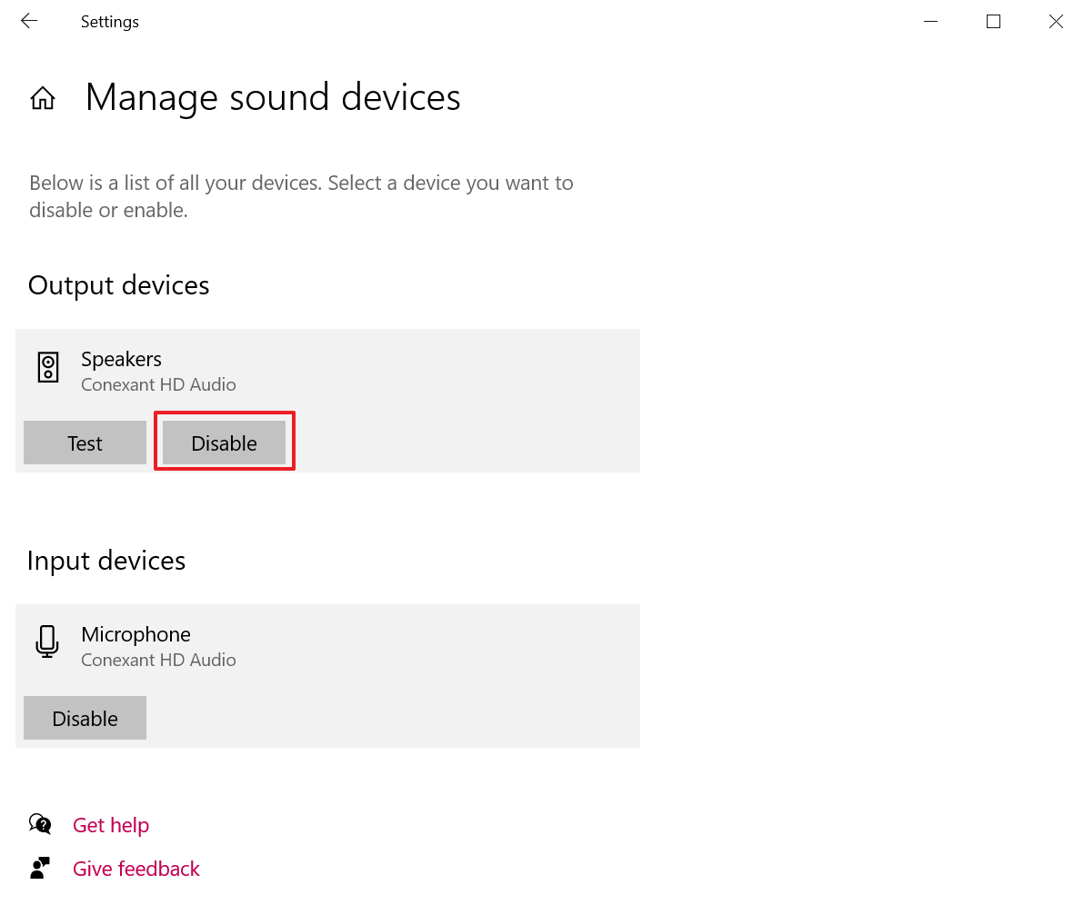Disable the Speakers output device
This screenshot has width=1084, height=905.
pyautogui.click(x=224, y=443)
